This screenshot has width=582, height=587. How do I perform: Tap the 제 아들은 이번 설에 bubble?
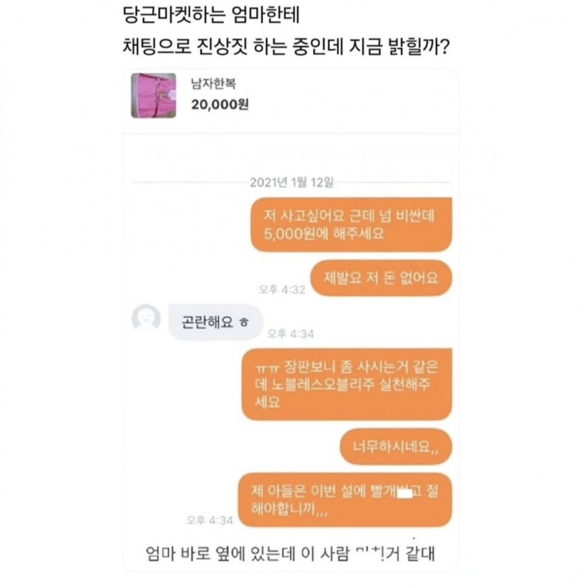(345, 500)
